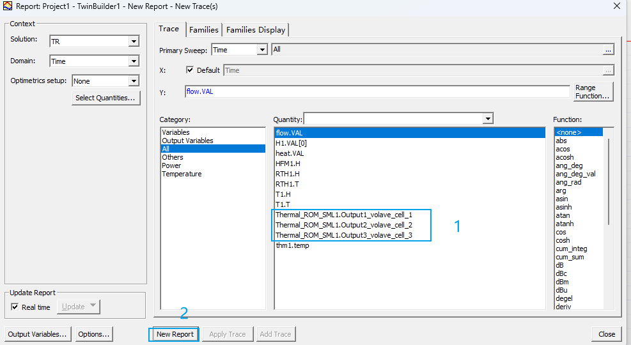Viewport: 631px width, 345px height.
Task: Click the Y expression input field
Action: [377, 92]
